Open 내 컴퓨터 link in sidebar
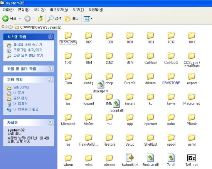The image size is (212, 169). [x=20, y=103]
